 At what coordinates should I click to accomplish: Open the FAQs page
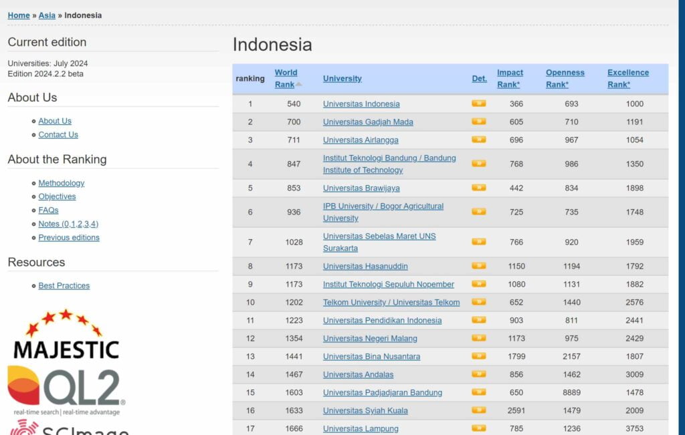point(48,210)
